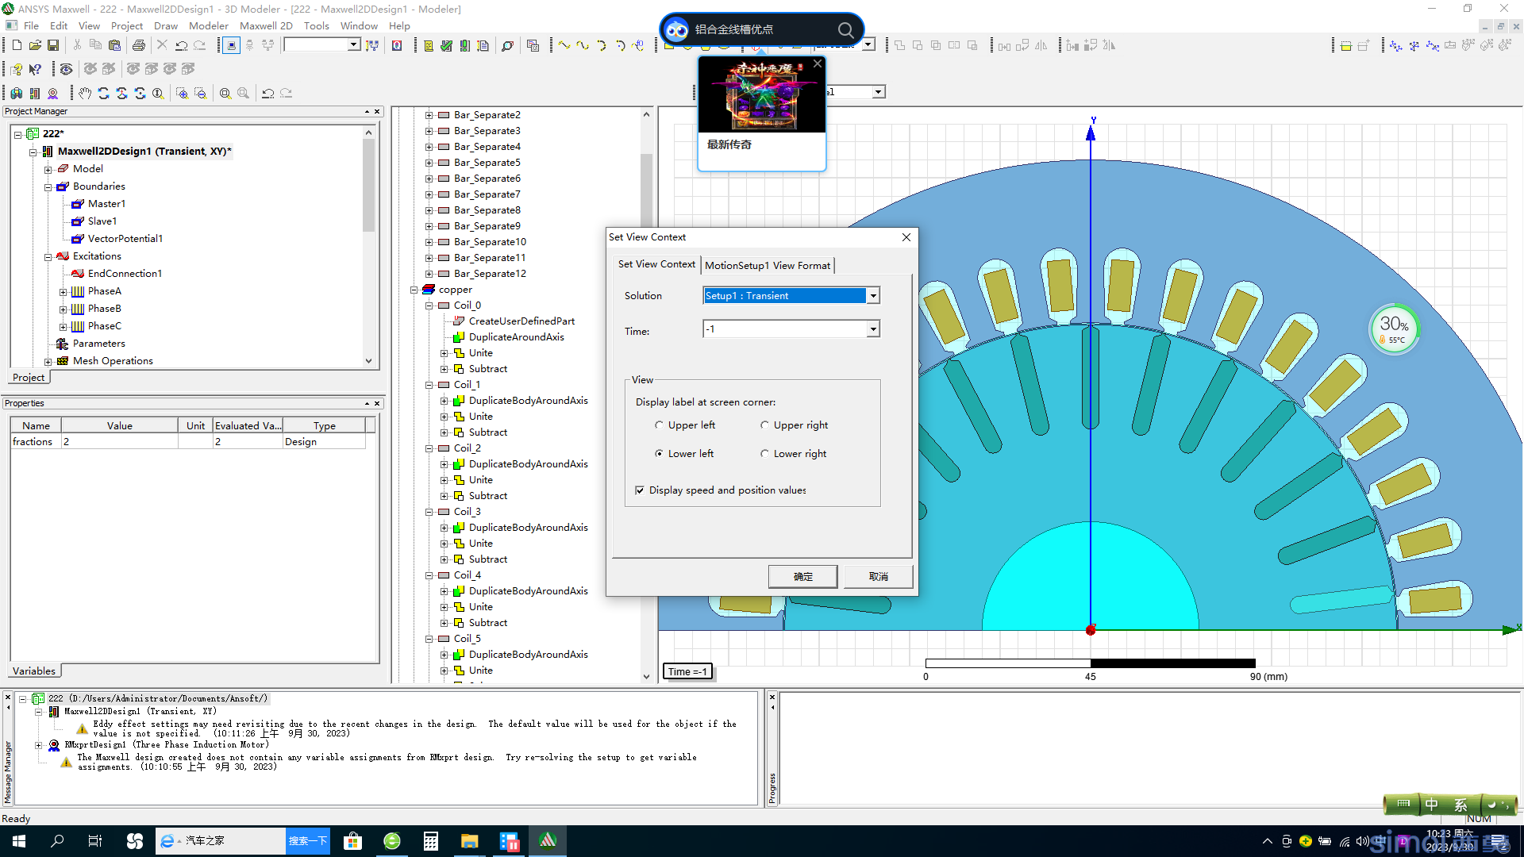Image resolution: width=1524 pixels, height=857 pixels.
Task: Select the Pan hand tool
Action: [85, 93]
